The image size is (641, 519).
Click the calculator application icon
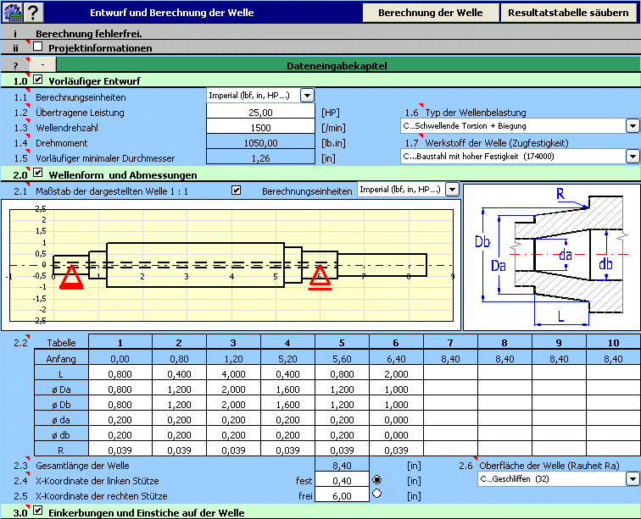tap(13, 12)
